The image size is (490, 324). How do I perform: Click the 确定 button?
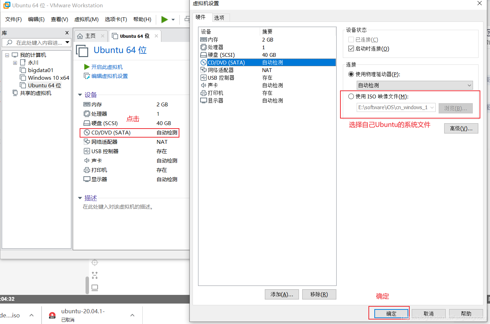coord(391,313)
